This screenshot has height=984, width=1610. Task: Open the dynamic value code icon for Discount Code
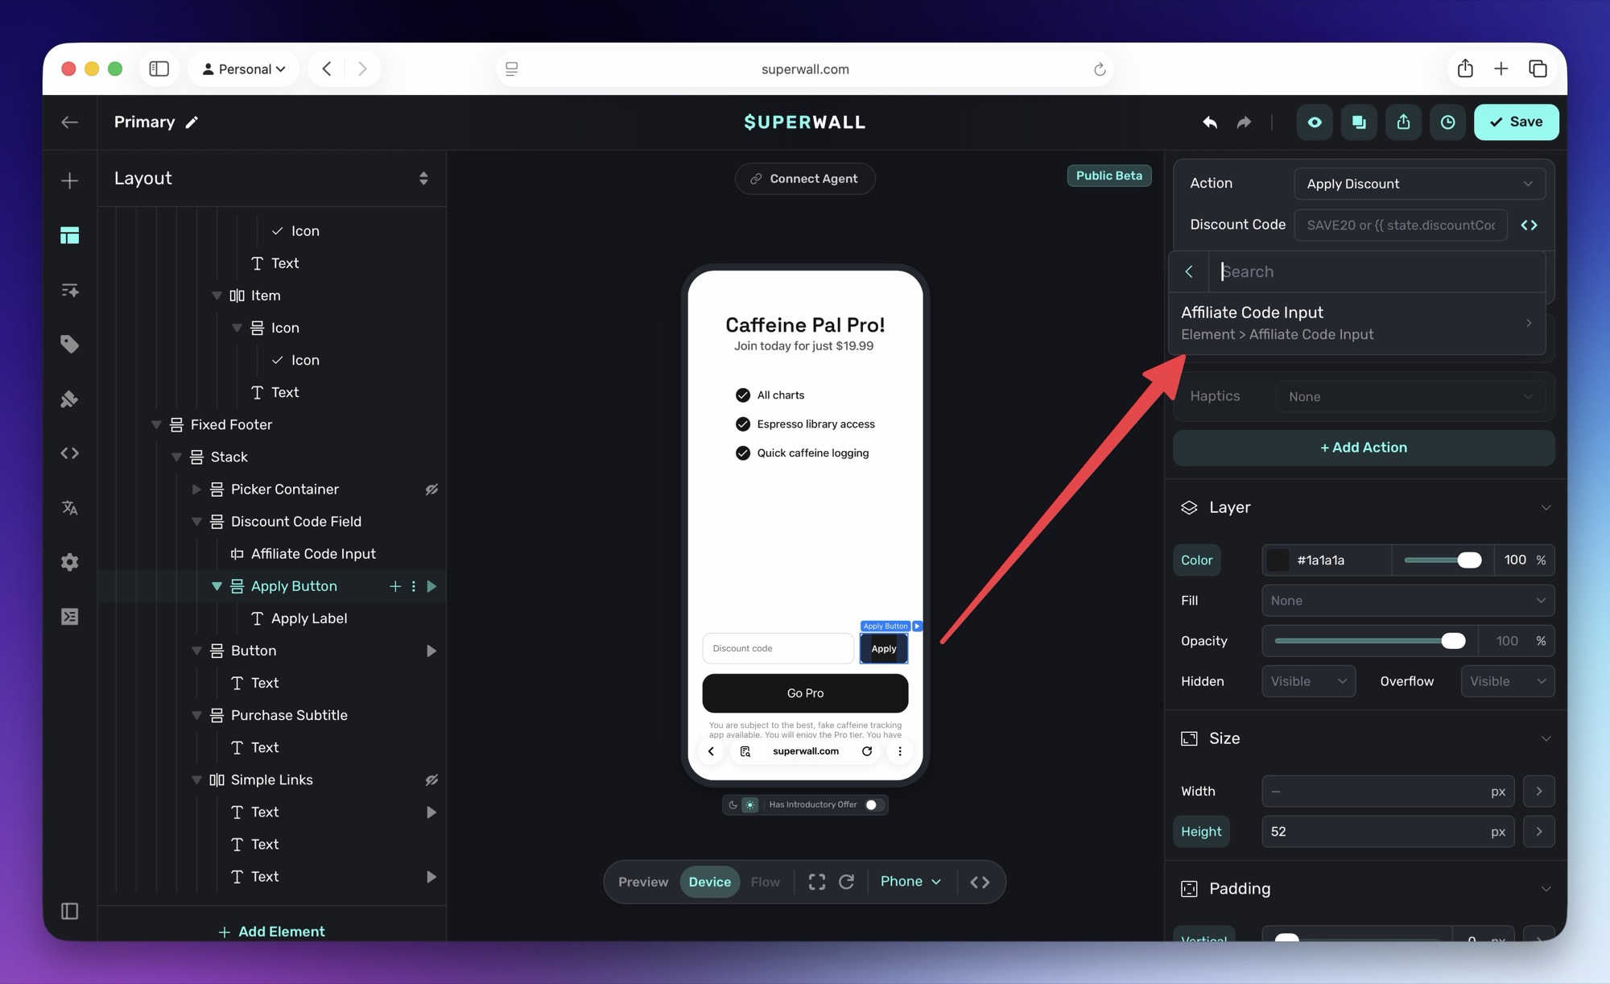click(1529, 225)
